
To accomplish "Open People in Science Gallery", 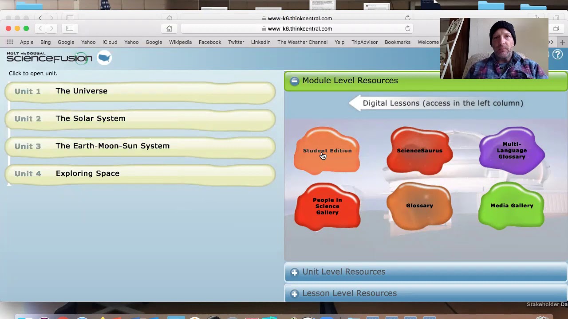I will [327, 206].
